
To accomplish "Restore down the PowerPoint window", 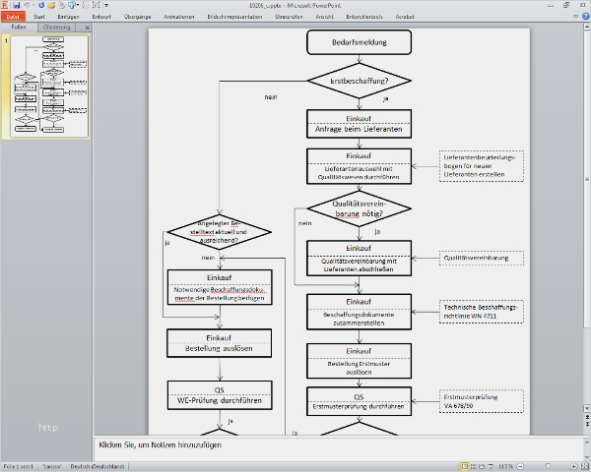I will pos(566,5).
